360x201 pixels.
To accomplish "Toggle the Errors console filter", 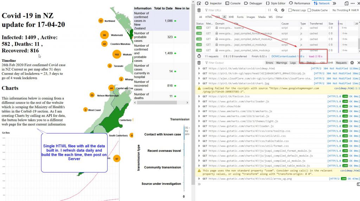I will pos(269,63).
